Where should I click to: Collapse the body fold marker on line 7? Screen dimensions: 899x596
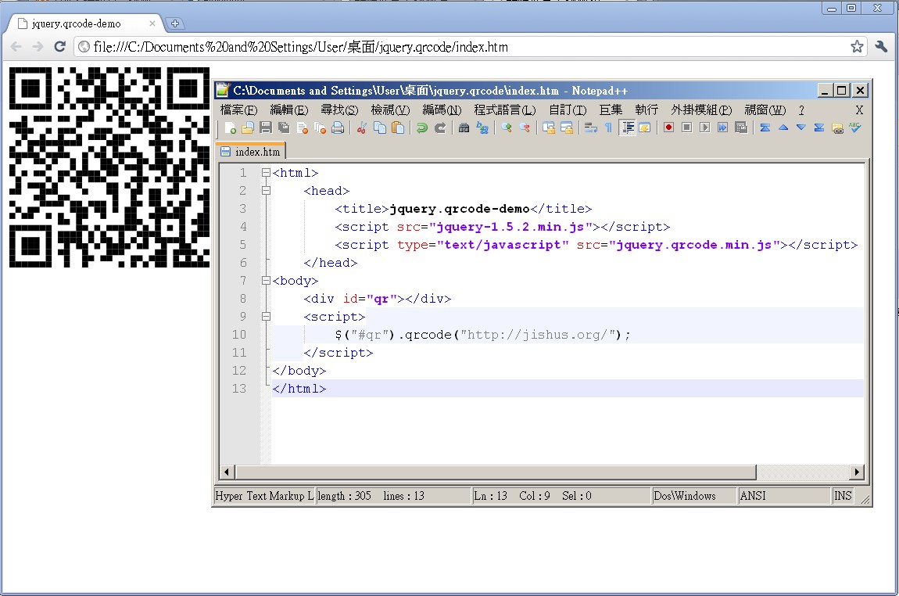click(x=266, y=281)
